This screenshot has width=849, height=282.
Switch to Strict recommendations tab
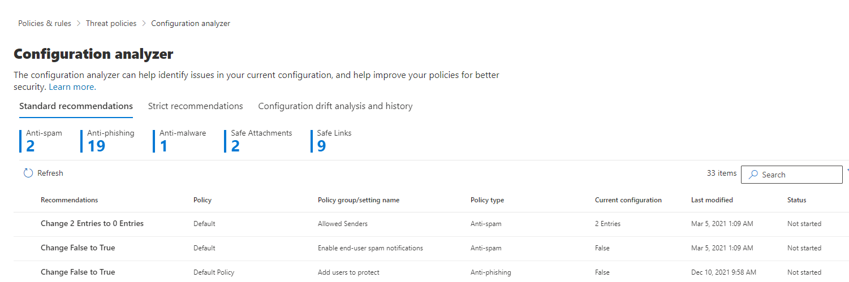point(195,106)
